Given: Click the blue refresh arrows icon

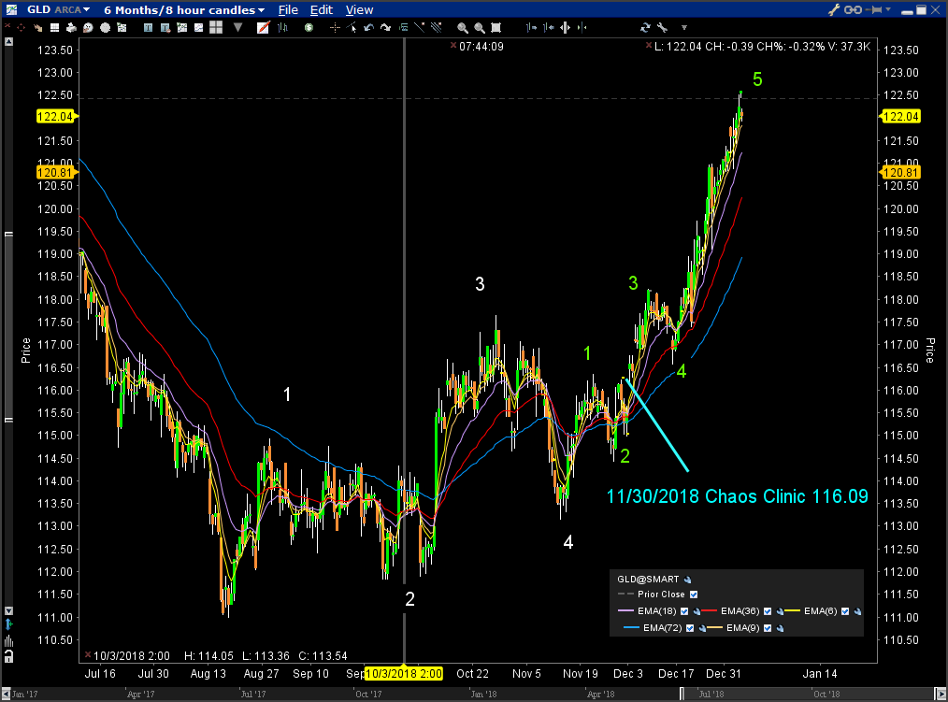Looking at the screenshot, I should pyautogui.click(x=645, y=28).
